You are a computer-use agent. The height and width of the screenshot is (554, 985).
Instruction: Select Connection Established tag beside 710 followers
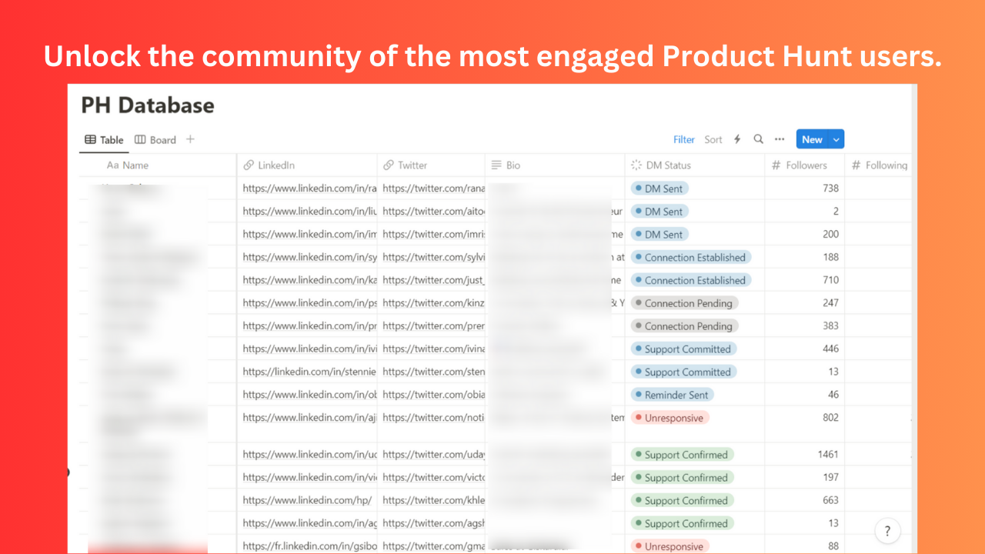click(x=691, y=280)
